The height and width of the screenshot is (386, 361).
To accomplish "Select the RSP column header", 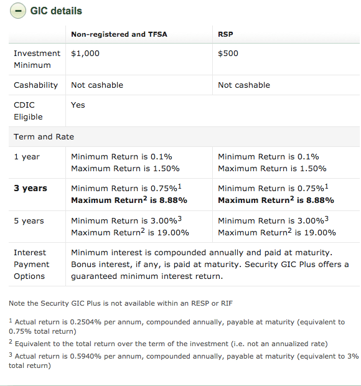I will (225, 34).
